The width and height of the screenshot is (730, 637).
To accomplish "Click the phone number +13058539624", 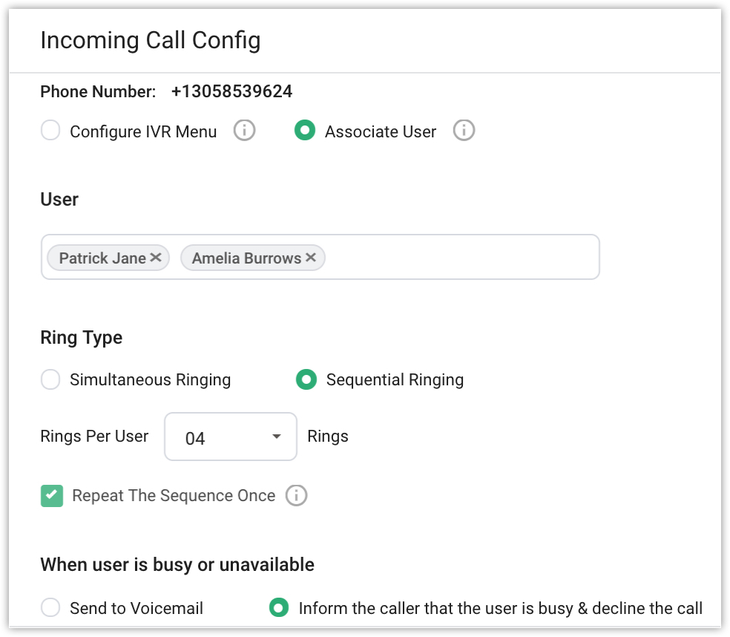I will (231, 92).
